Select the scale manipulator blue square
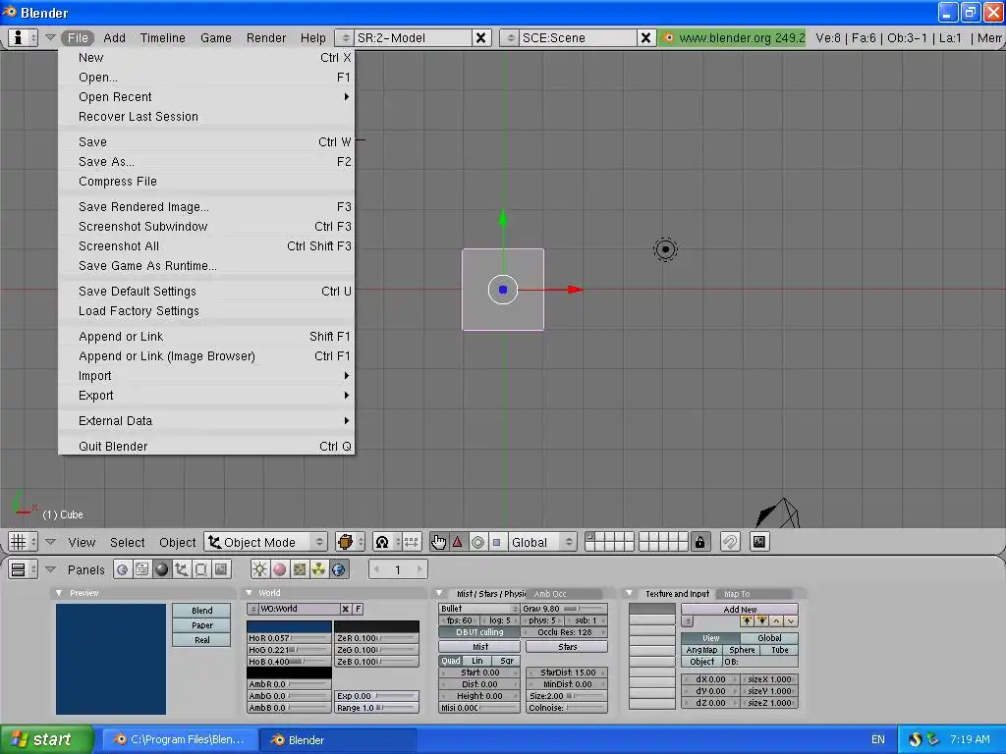This screenshot has width=1006, height=754. (x=496, y=542)
